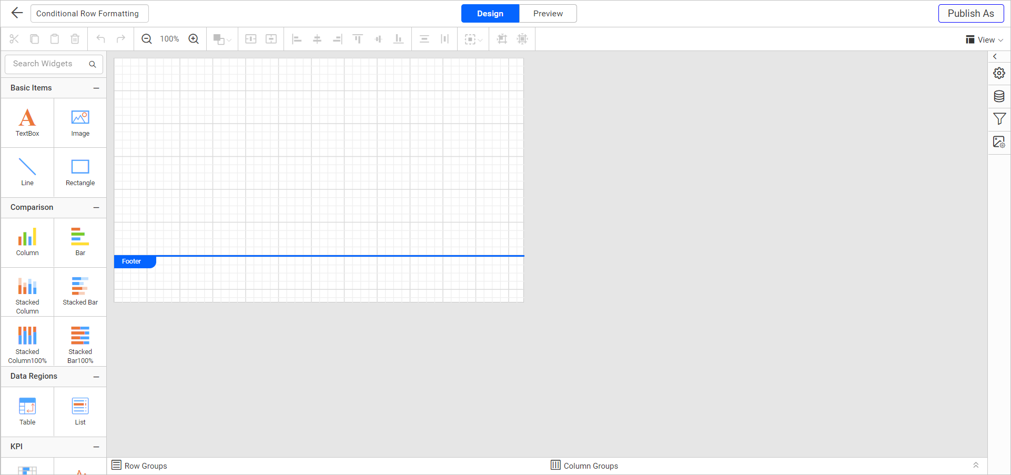Expand the grouping panel with double chevron
Screen dimensions: 1011x475
point(976,466)
